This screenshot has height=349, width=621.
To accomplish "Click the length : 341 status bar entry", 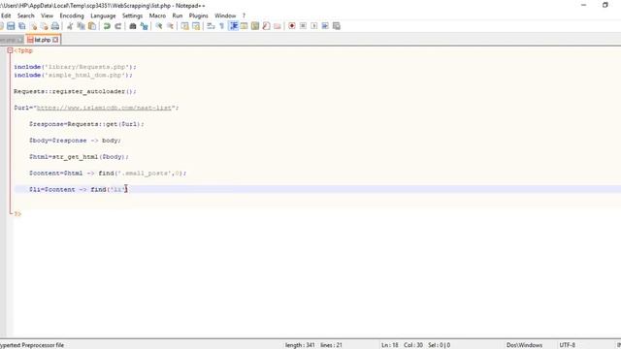I will coord(300,345).
